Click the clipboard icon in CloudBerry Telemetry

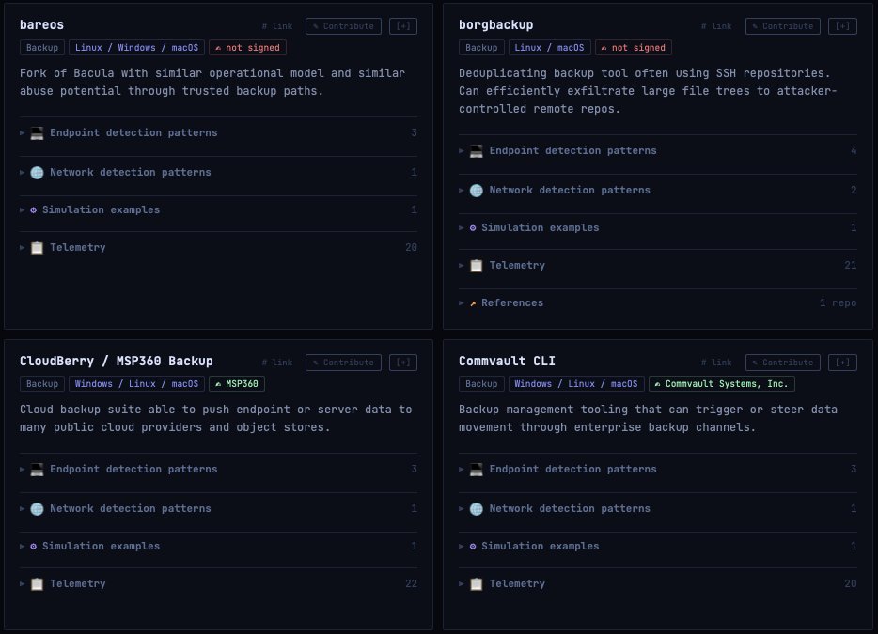(x=37, y=583)
